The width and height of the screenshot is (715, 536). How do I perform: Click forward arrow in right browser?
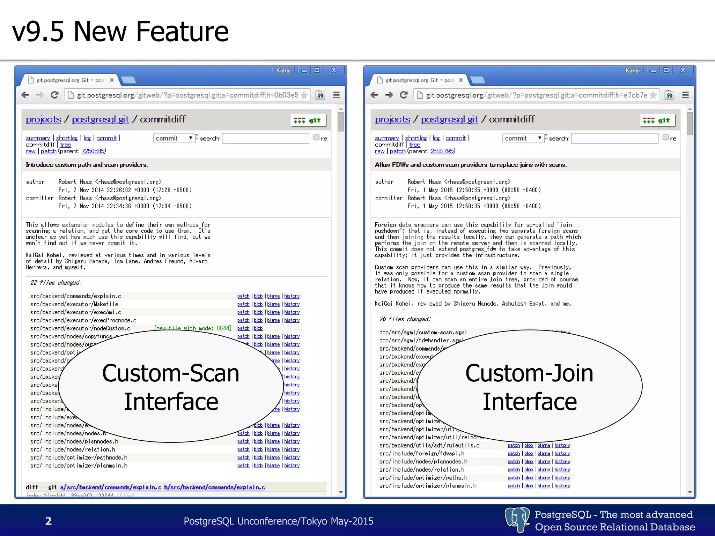click(389, 95)
